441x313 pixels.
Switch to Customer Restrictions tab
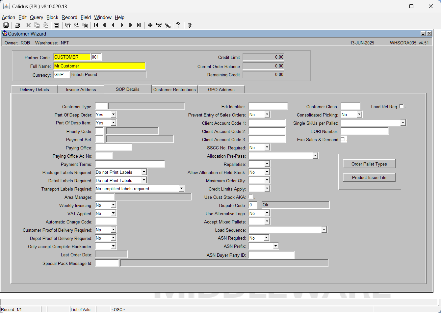tap(174, 90)
